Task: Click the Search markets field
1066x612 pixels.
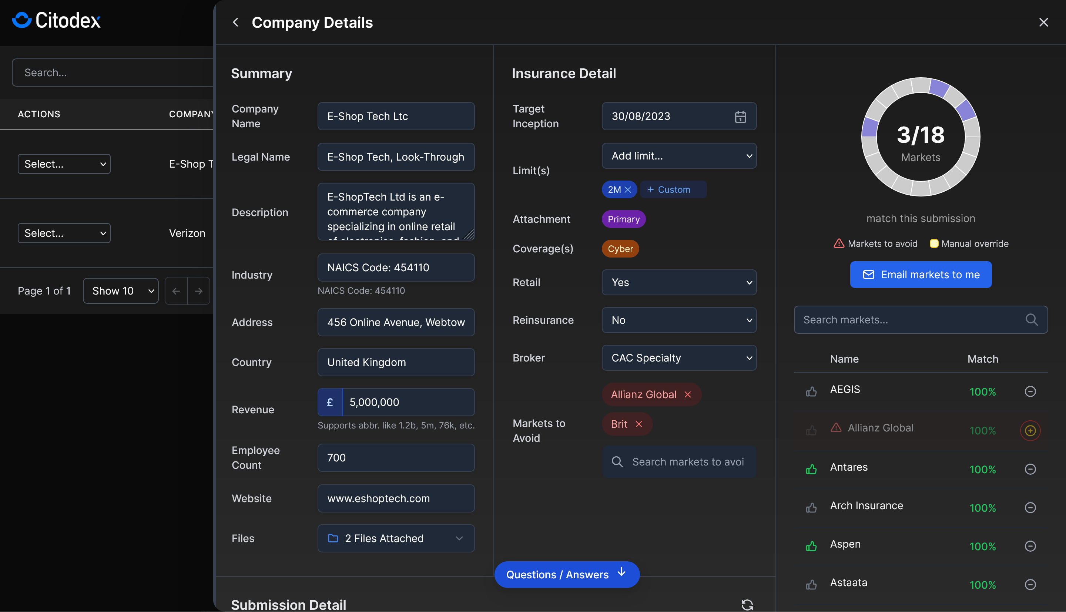Action: pyautogui.click(x=921, y=319)
